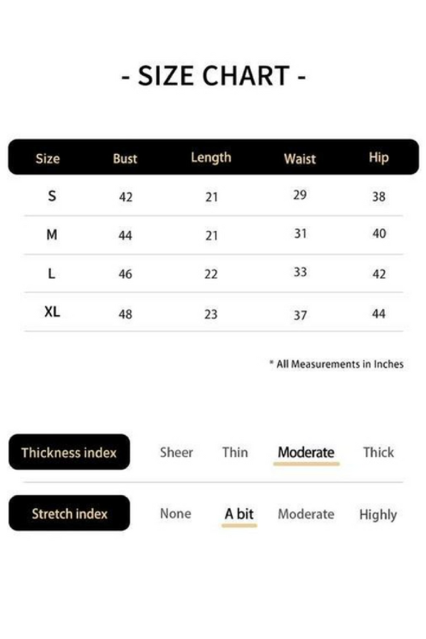
Task: Select the None stretch option
Action: pyautogui.click(x=175, y=514)
